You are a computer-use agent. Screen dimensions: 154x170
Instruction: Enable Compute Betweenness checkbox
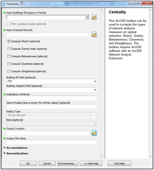[9, 56]
